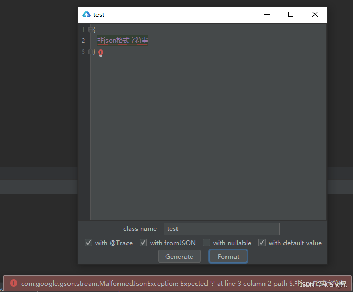This screenshot has width=353, height=292.
Task: Click the fold end marker at line 3
Action: pos(90,52)
